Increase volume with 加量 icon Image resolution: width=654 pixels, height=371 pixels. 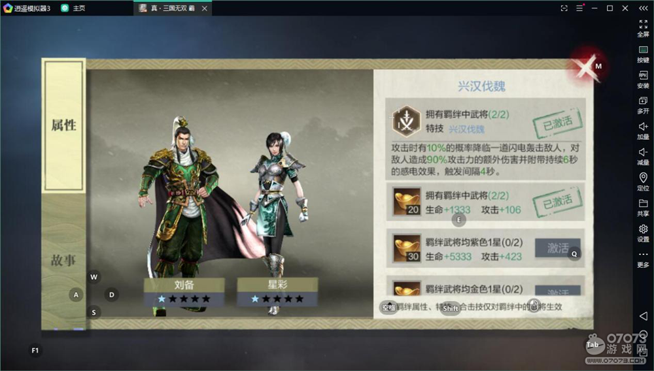pyautogui.click(x=643, y=131)
